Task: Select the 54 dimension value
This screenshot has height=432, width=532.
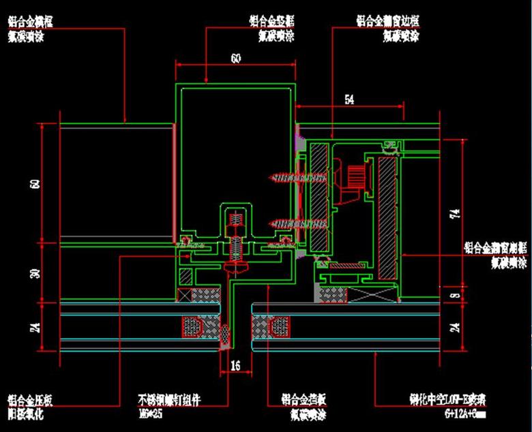Action: (x=349, y=100)
